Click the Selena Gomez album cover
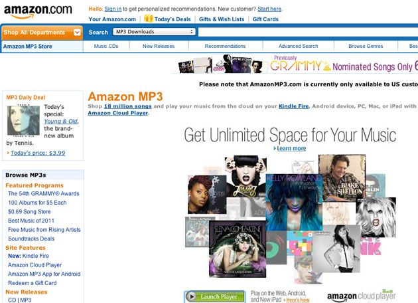 tap(238, 249)
